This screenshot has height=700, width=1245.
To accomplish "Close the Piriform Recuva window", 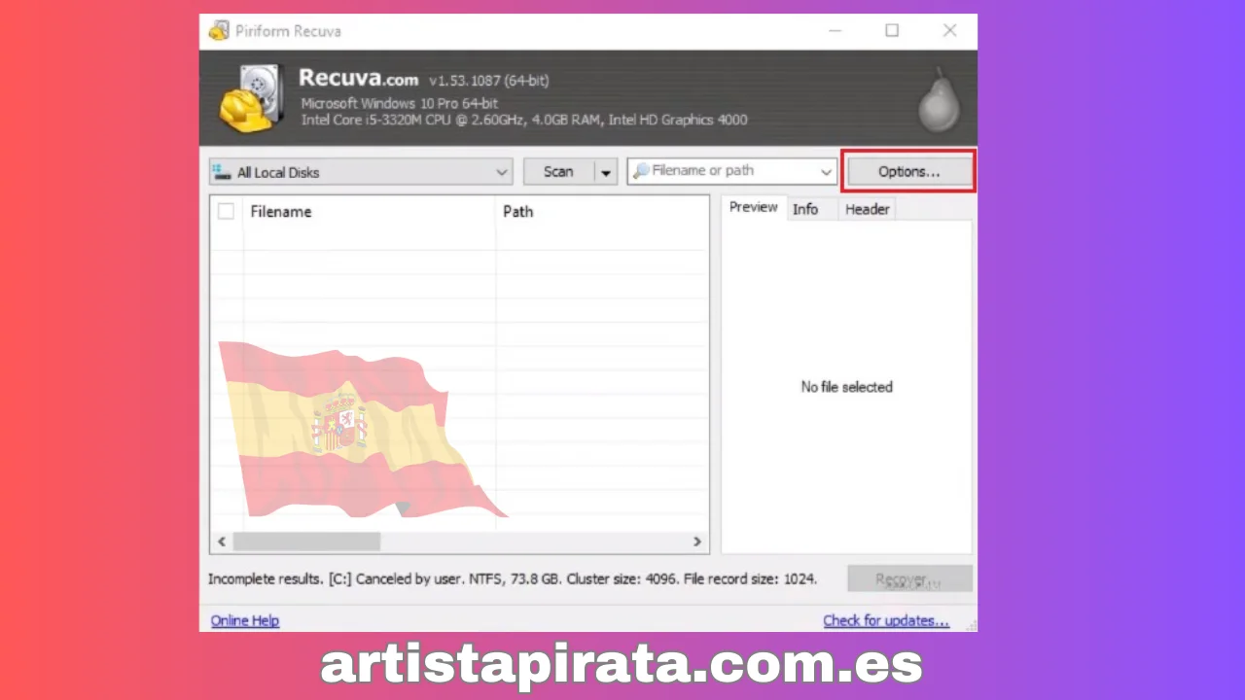I will pos(950,31).
